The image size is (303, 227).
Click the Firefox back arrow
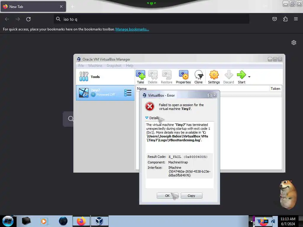tap(7, 19)
